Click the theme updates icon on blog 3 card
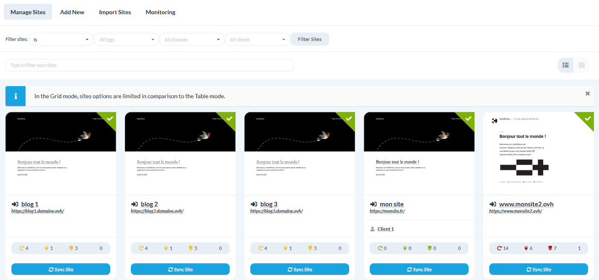Viewport: 599px width, 280px height. 310,248
